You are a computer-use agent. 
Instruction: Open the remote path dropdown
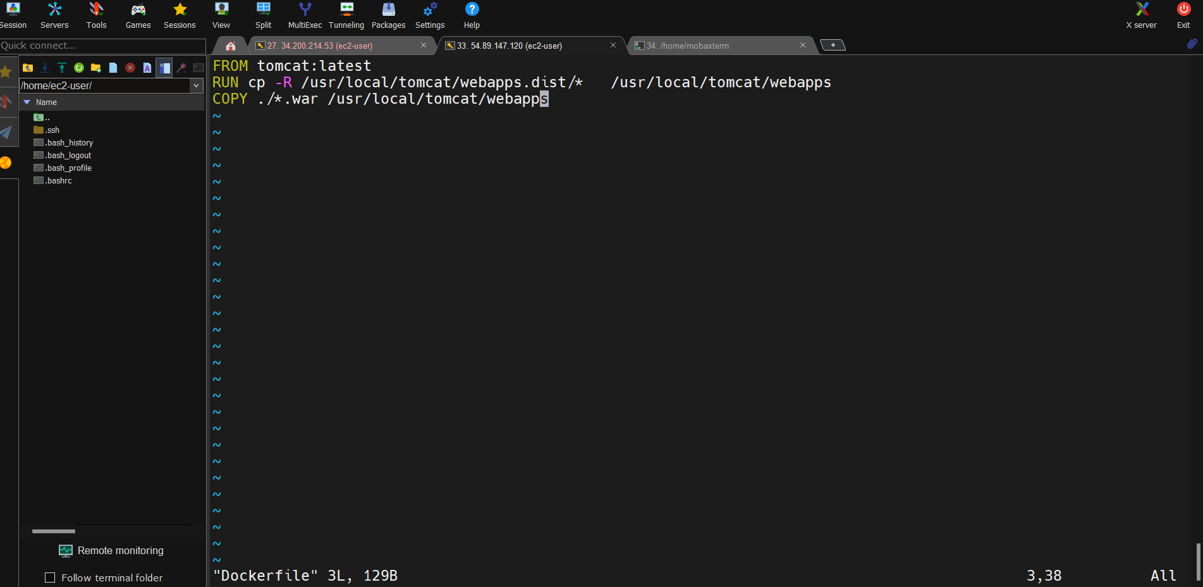pyautogui.click(x=197, y=85)
